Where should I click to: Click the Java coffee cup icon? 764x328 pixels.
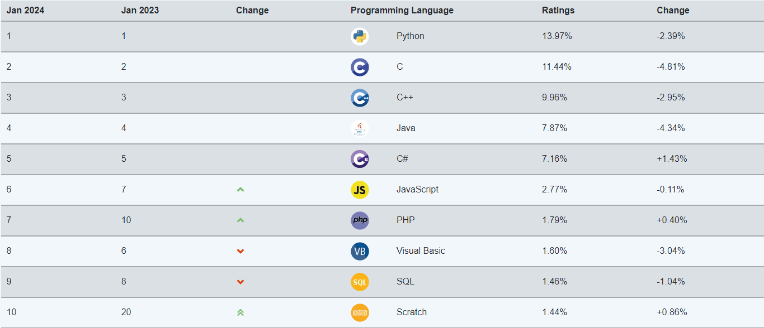360,129
